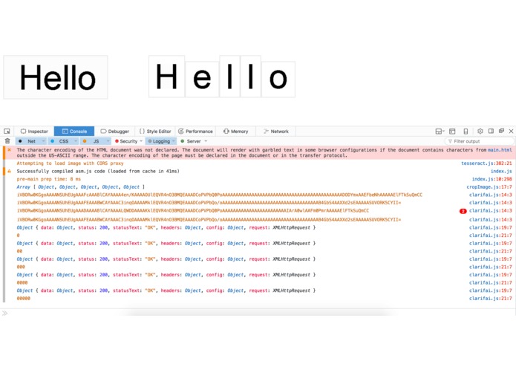516x367 pixels.
Task: Switch to the Style Editor tab
Action: click(155, 131)
